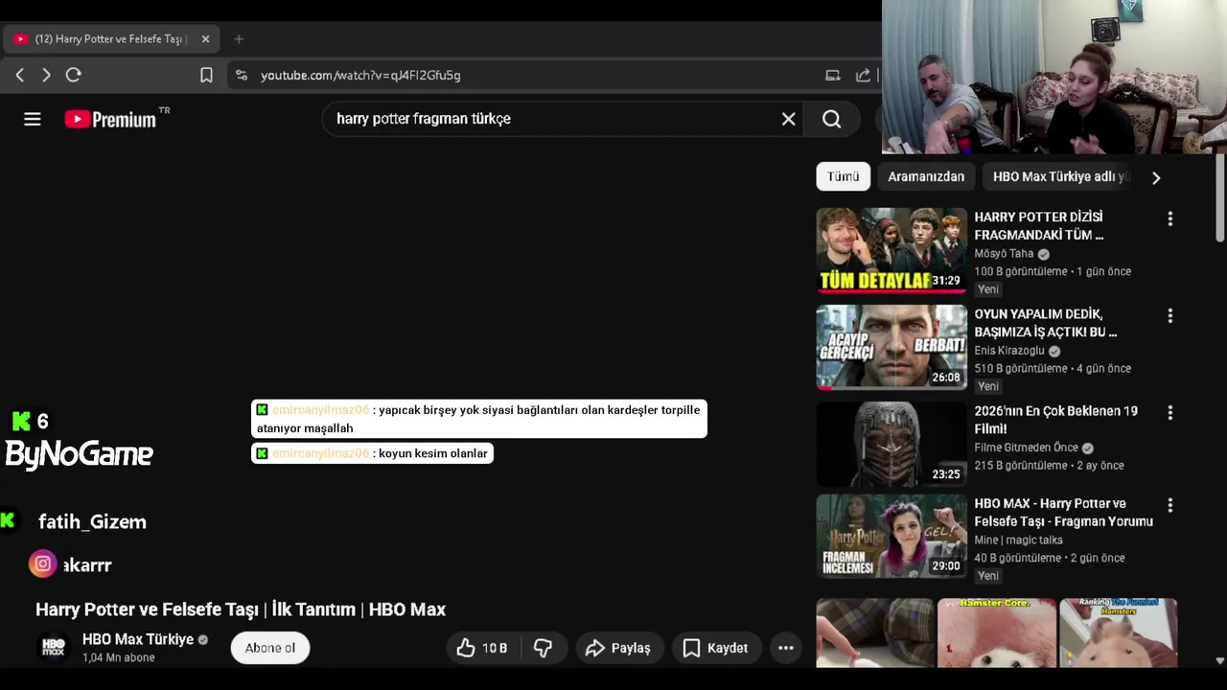Click chat message koyun kesim olanlar

[x=372, y=453]
